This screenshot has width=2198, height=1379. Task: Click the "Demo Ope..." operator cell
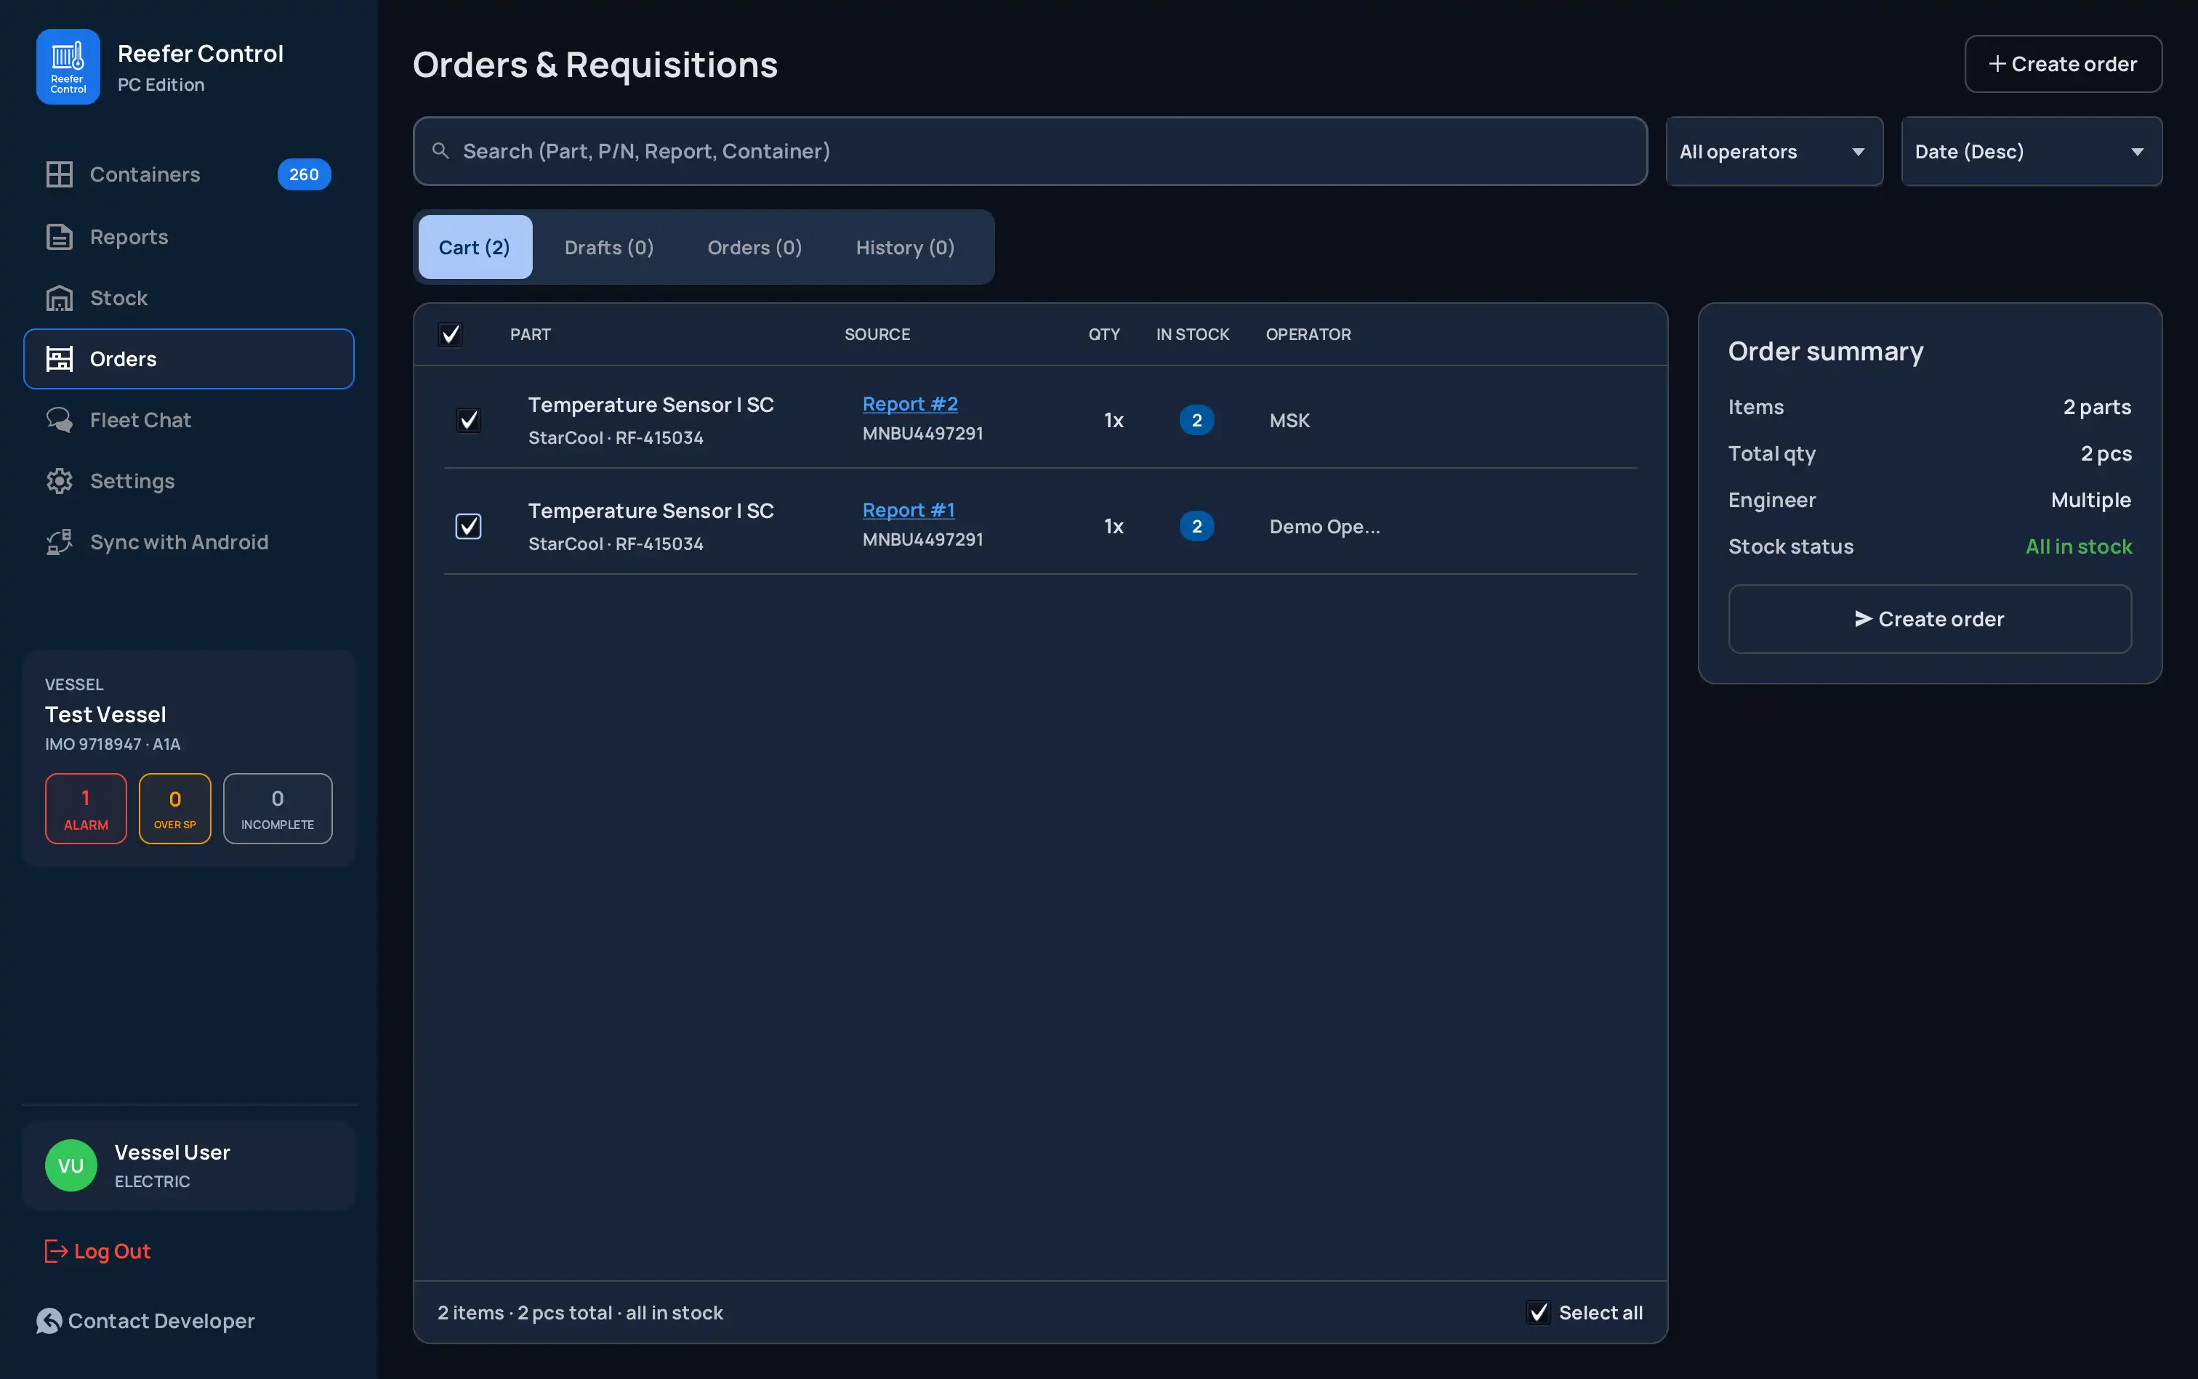[x=1325, y=526]
